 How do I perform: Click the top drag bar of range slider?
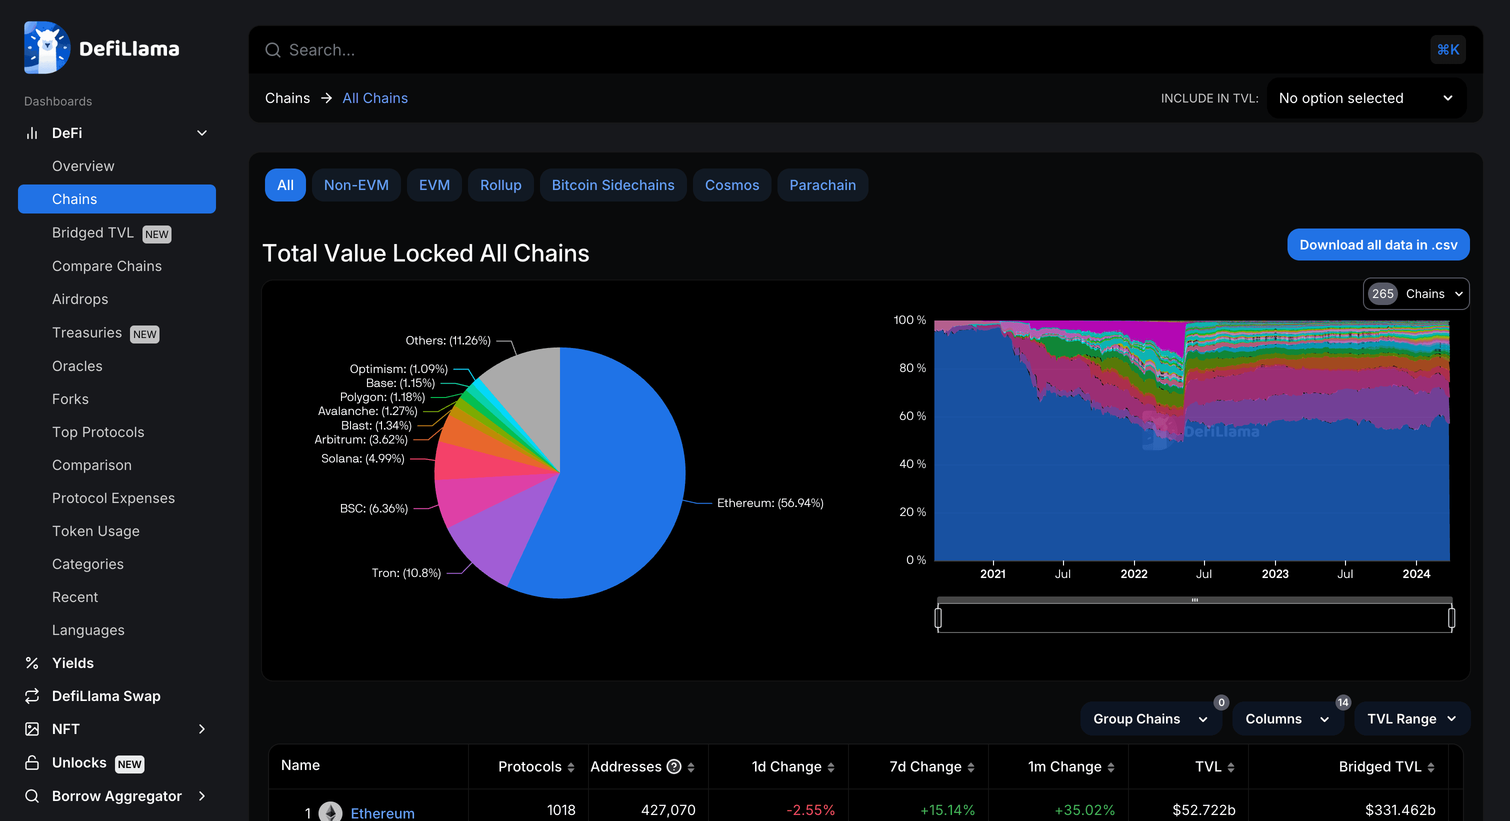[1194, 599]
